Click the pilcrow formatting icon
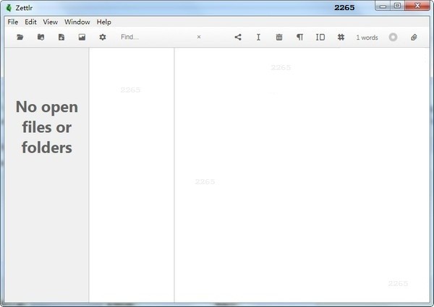This screenshot has width=434, height=307. (299, 37)
